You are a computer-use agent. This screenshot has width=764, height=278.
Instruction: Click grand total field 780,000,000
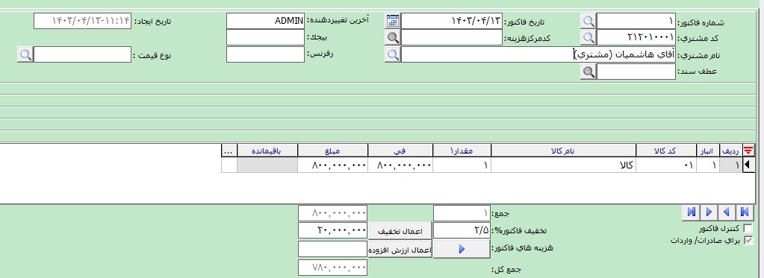point(332,268)
